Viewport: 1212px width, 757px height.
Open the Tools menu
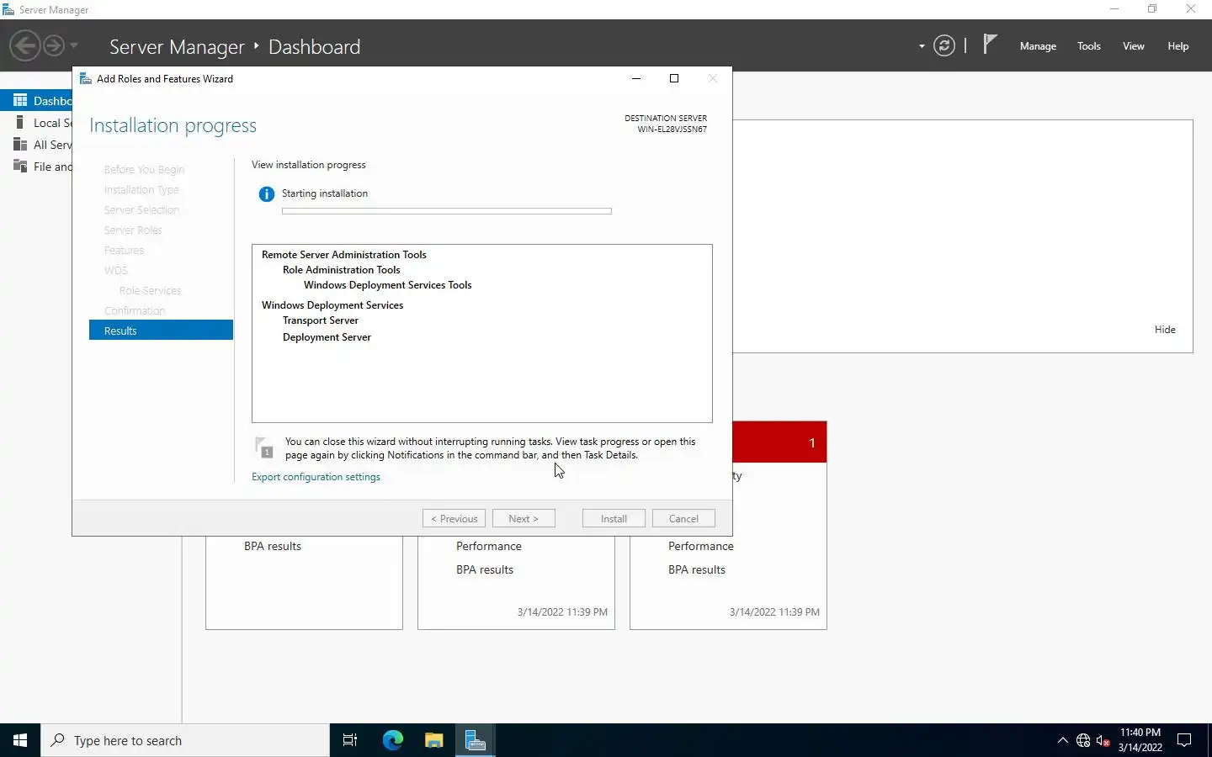tap(1088, 46)
